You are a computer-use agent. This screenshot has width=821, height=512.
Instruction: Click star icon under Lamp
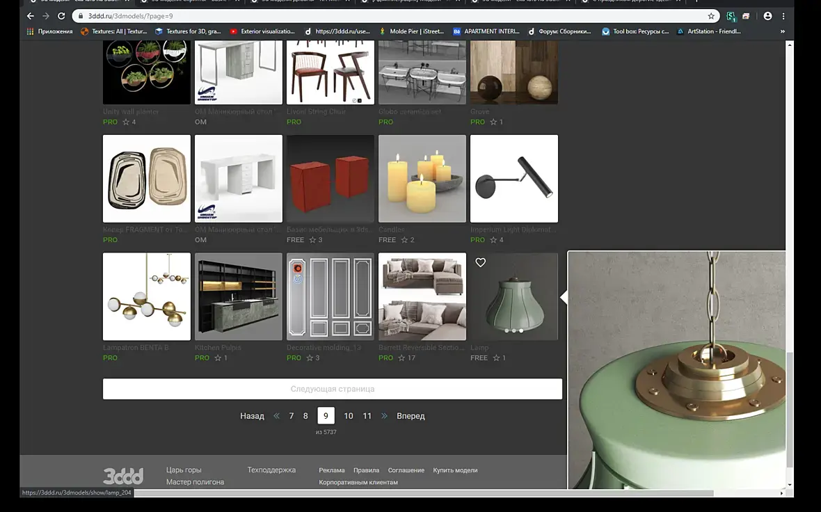[x=496, y=358]
